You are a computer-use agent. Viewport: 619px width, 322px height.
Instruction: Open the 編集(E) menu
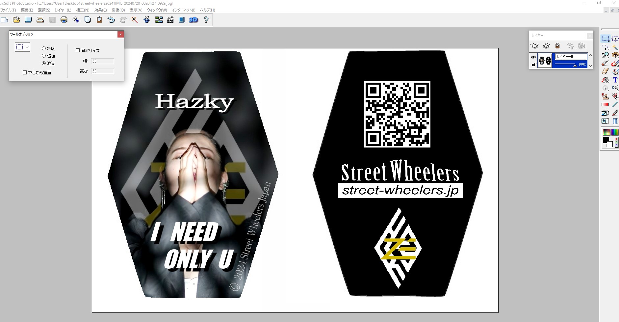tap(27, 10)
